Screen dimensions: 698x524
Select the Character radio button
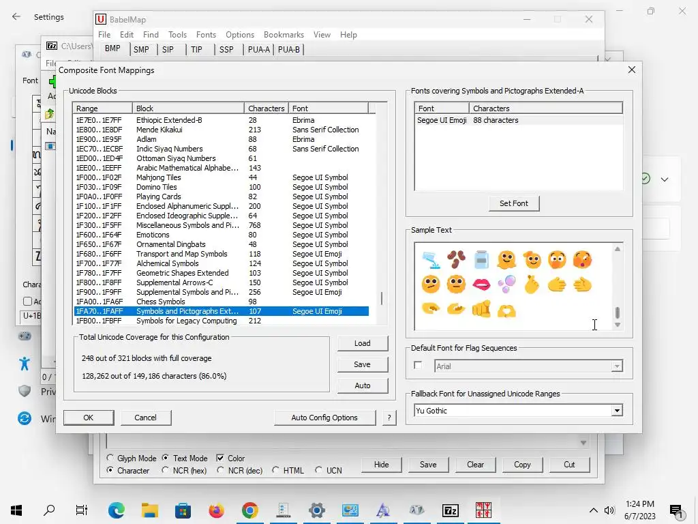click(110, 470)
